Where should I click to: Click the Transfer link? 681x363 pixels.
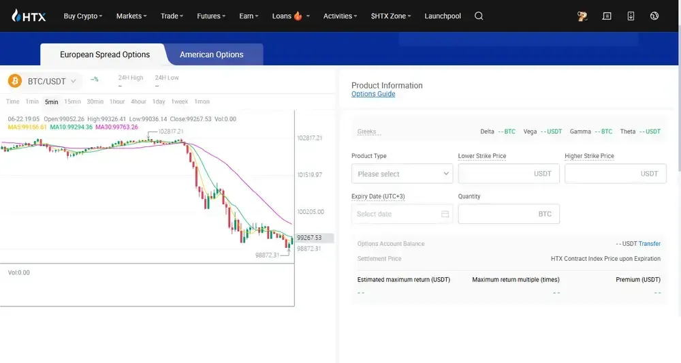649,244
